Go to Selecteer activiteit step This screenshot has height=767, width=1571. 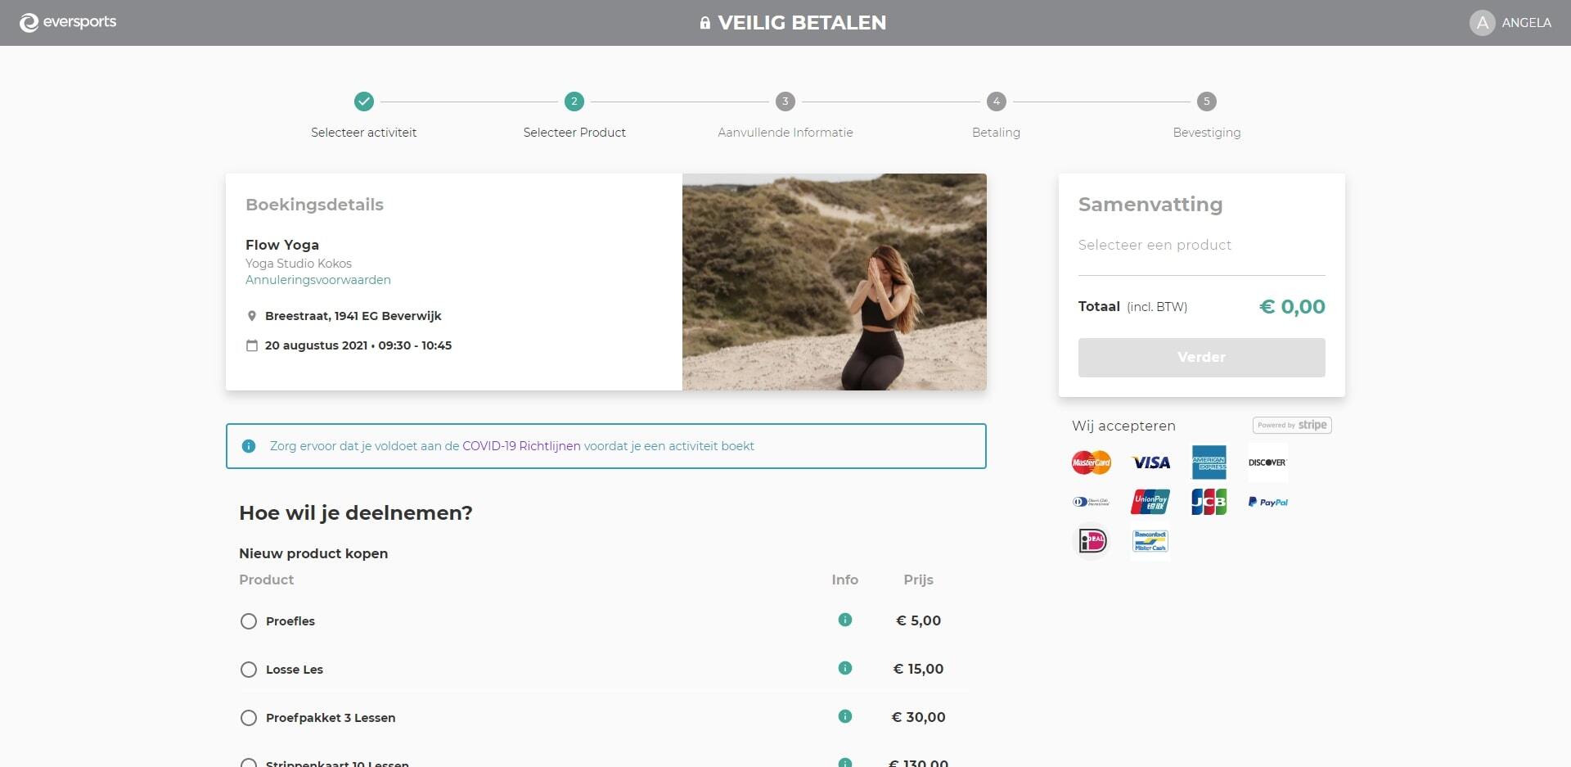364,133
